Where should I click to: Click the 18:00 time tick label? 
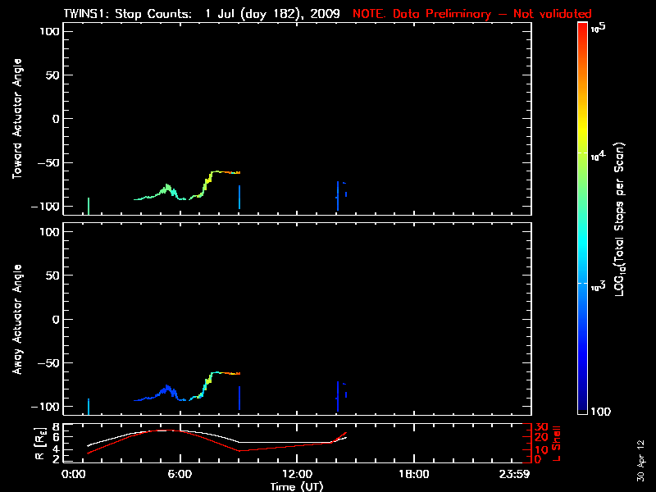click(414, 474)
